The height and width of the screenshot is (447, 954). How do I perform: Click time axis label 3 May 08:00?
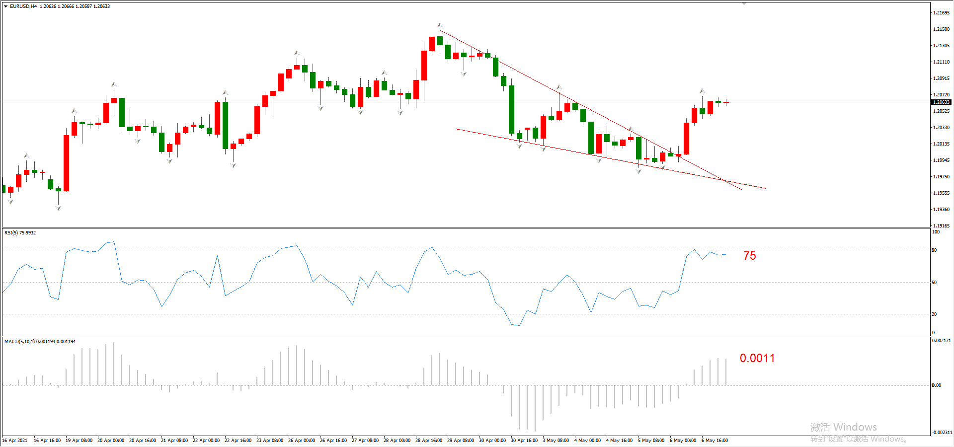pos(556,441)
